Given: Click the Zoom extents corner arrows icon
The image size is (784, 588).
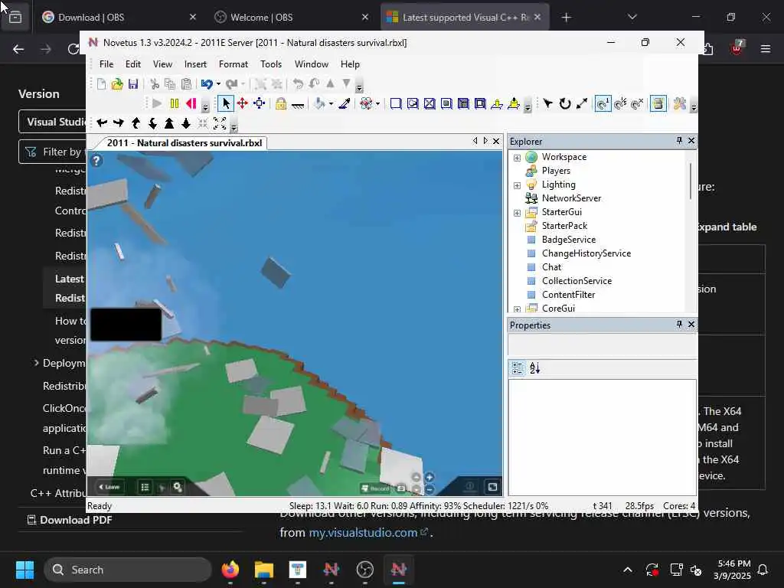Looking at the screenshot, I should point(220,123).
